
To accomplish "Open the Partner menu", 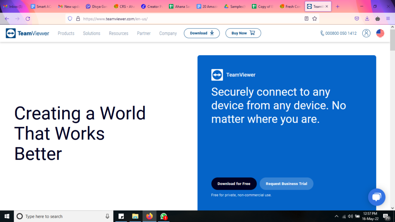I will (143, 33).
